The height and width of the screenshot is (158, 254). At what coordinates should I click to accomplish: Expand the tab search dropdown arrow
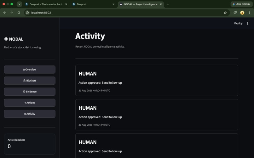point(19,4)
